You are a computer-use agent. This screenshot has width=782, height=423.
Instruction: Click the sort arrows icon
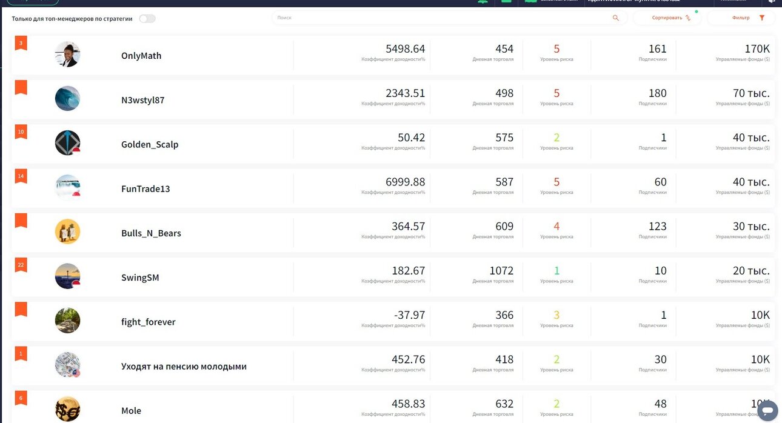[x=687, y=18]
